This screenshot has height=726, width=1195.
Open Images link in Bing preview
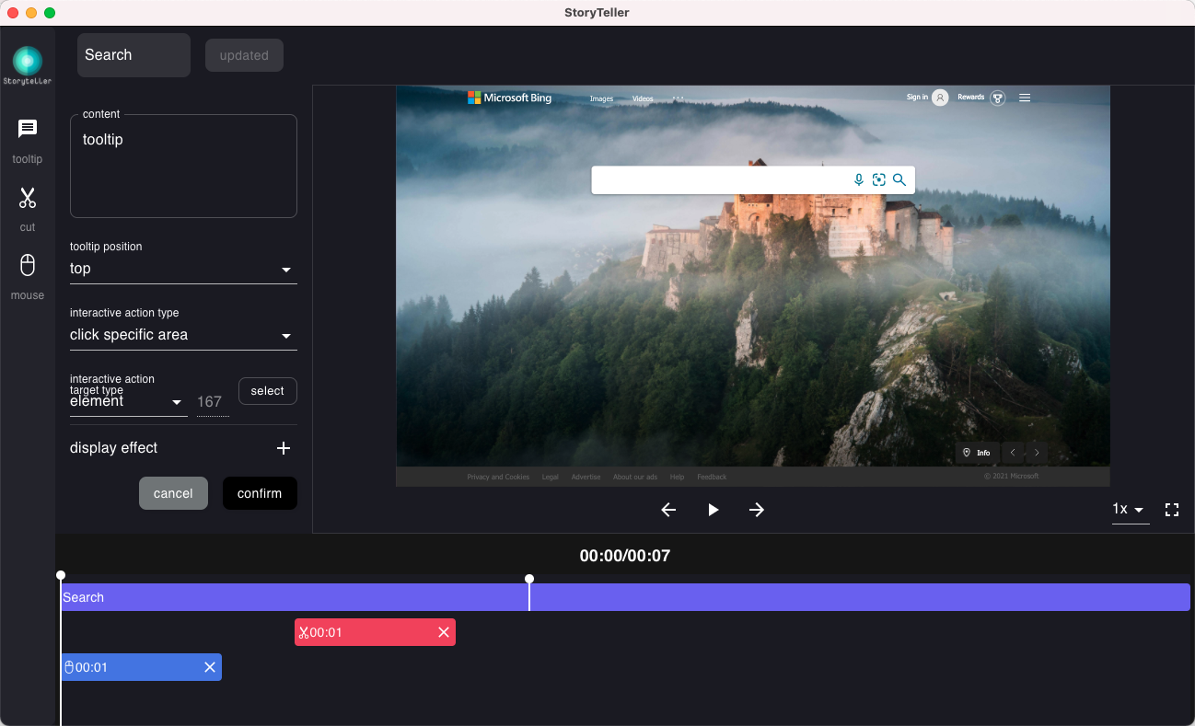point(601,98)
